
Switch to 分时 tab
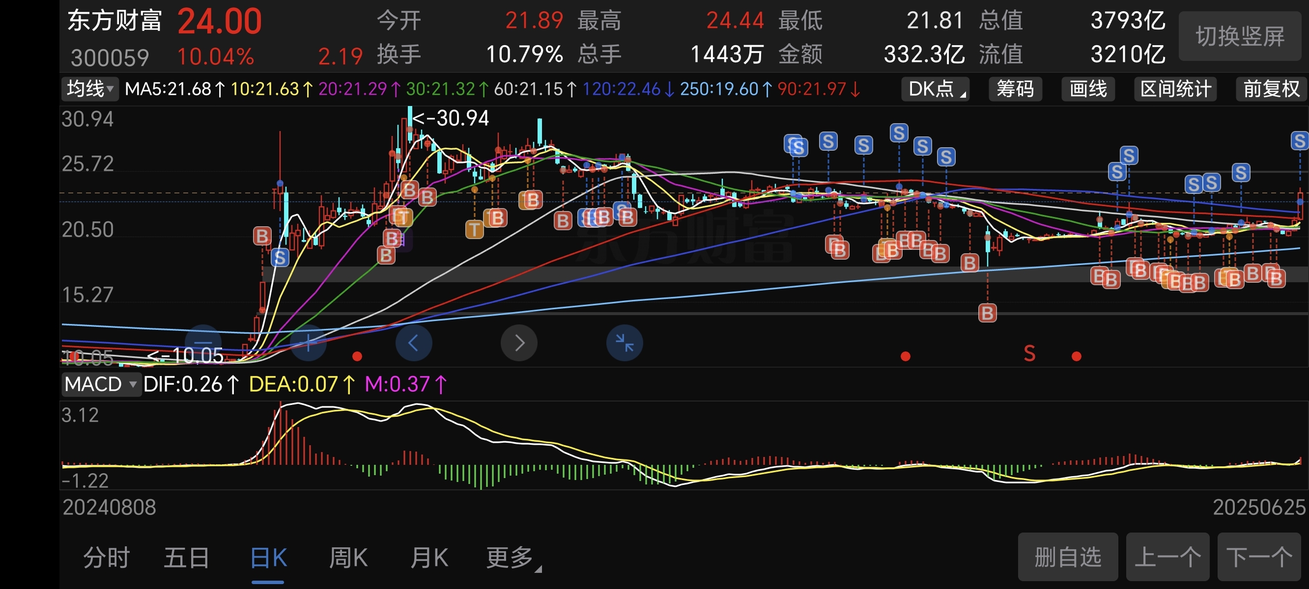[107, 558]
